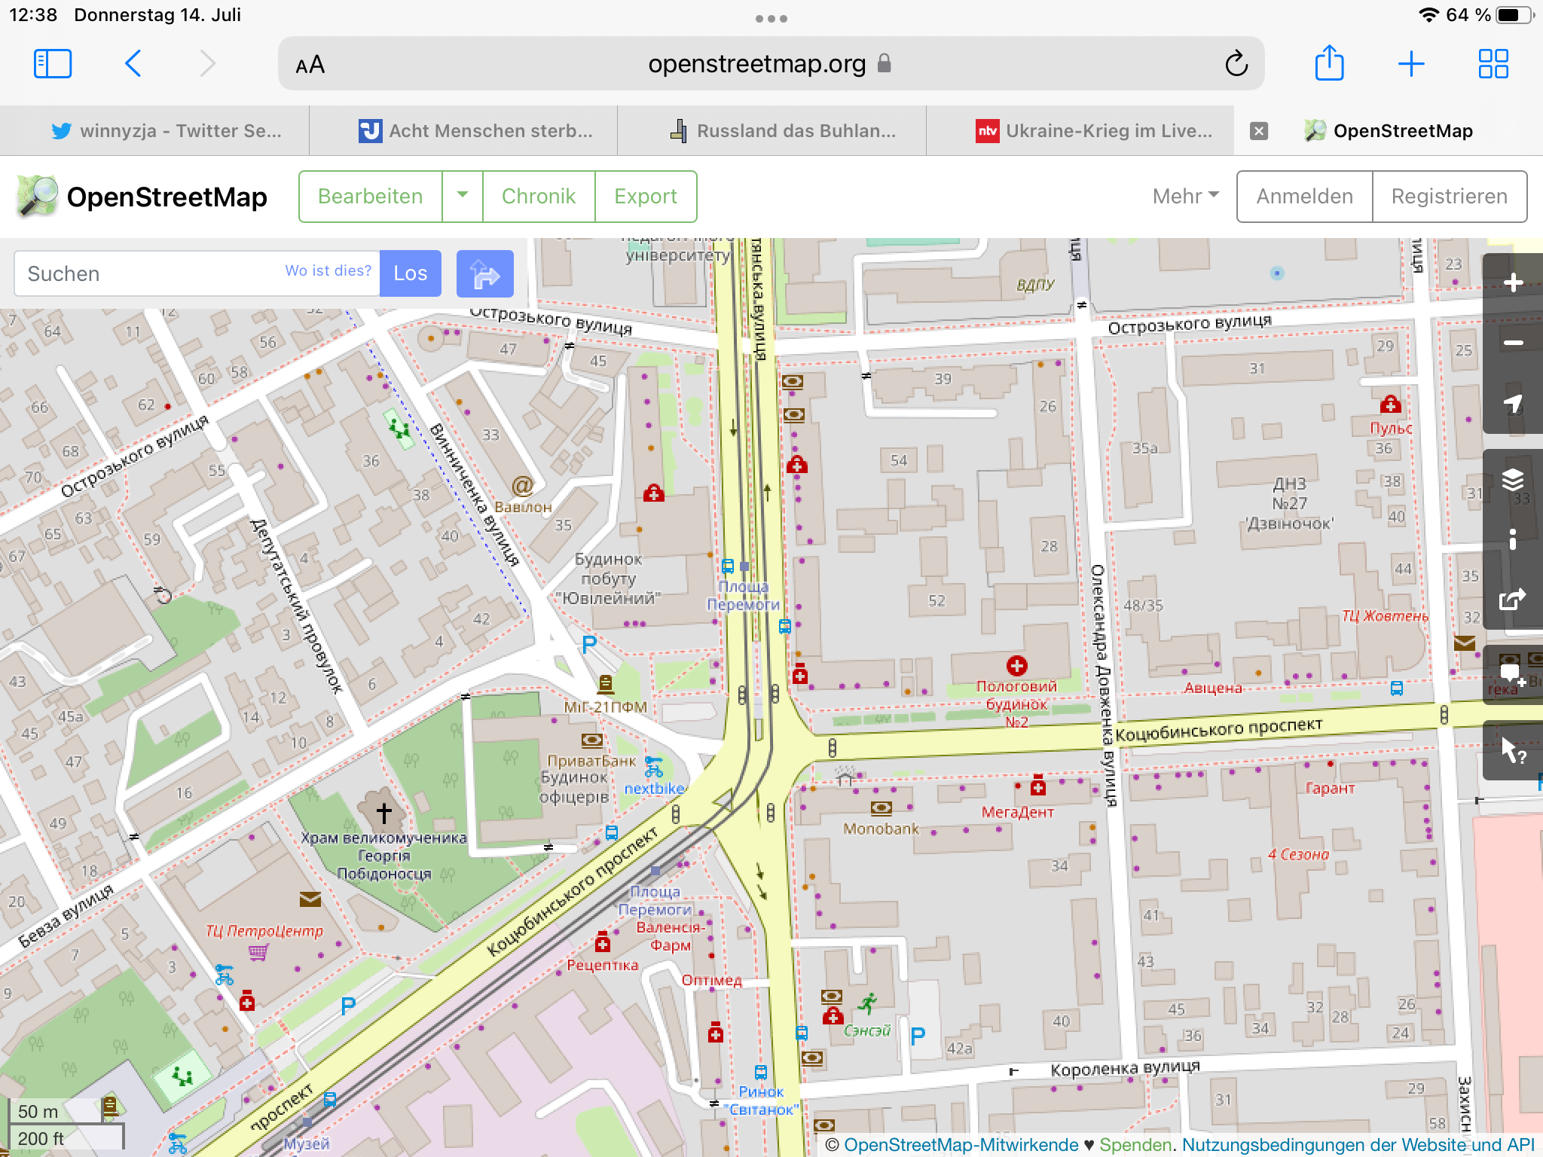Focus the Suchen search field
This screenshot has width=1543, height=1157.
[x=151, y=274]
